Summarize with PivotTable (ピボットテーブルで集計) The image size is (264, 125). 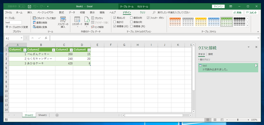click(44, 18)
